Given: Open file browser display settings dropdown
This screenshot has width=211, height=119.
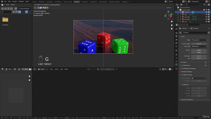Looking at the screenshot, I should 22,12.
